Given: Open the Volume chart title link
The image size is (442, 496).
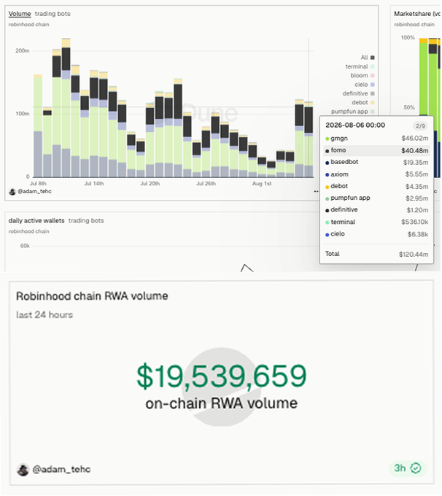Looking at the screenshot, I should click(x=20, y=14).
